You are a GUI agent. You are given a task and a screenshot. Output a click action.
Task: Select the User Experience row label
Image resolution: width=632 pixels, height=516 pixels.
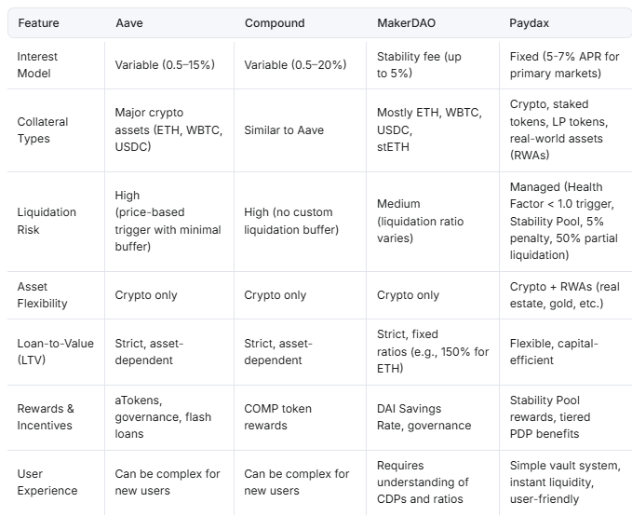pos(48,482)
